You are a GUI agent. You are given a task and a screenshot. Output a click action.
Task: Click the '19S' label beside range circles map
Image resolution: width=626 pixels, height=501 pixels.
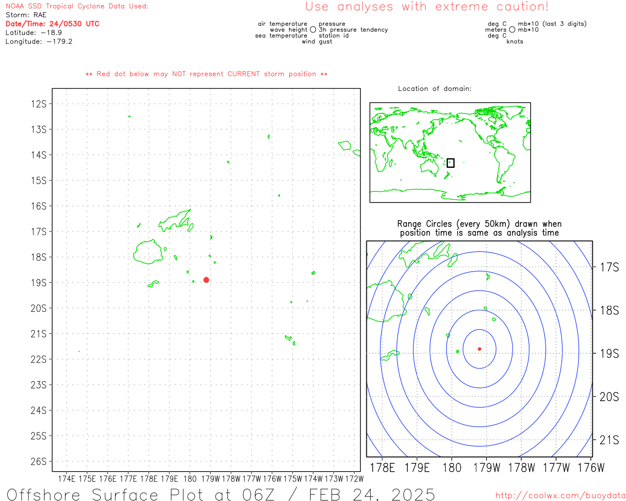[x=609, y=353]
